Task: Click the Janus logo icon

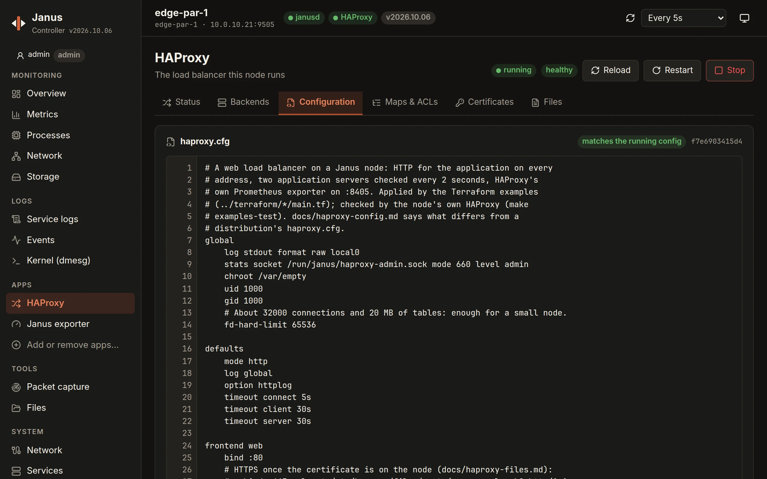Action: click(x=19, y=23)
